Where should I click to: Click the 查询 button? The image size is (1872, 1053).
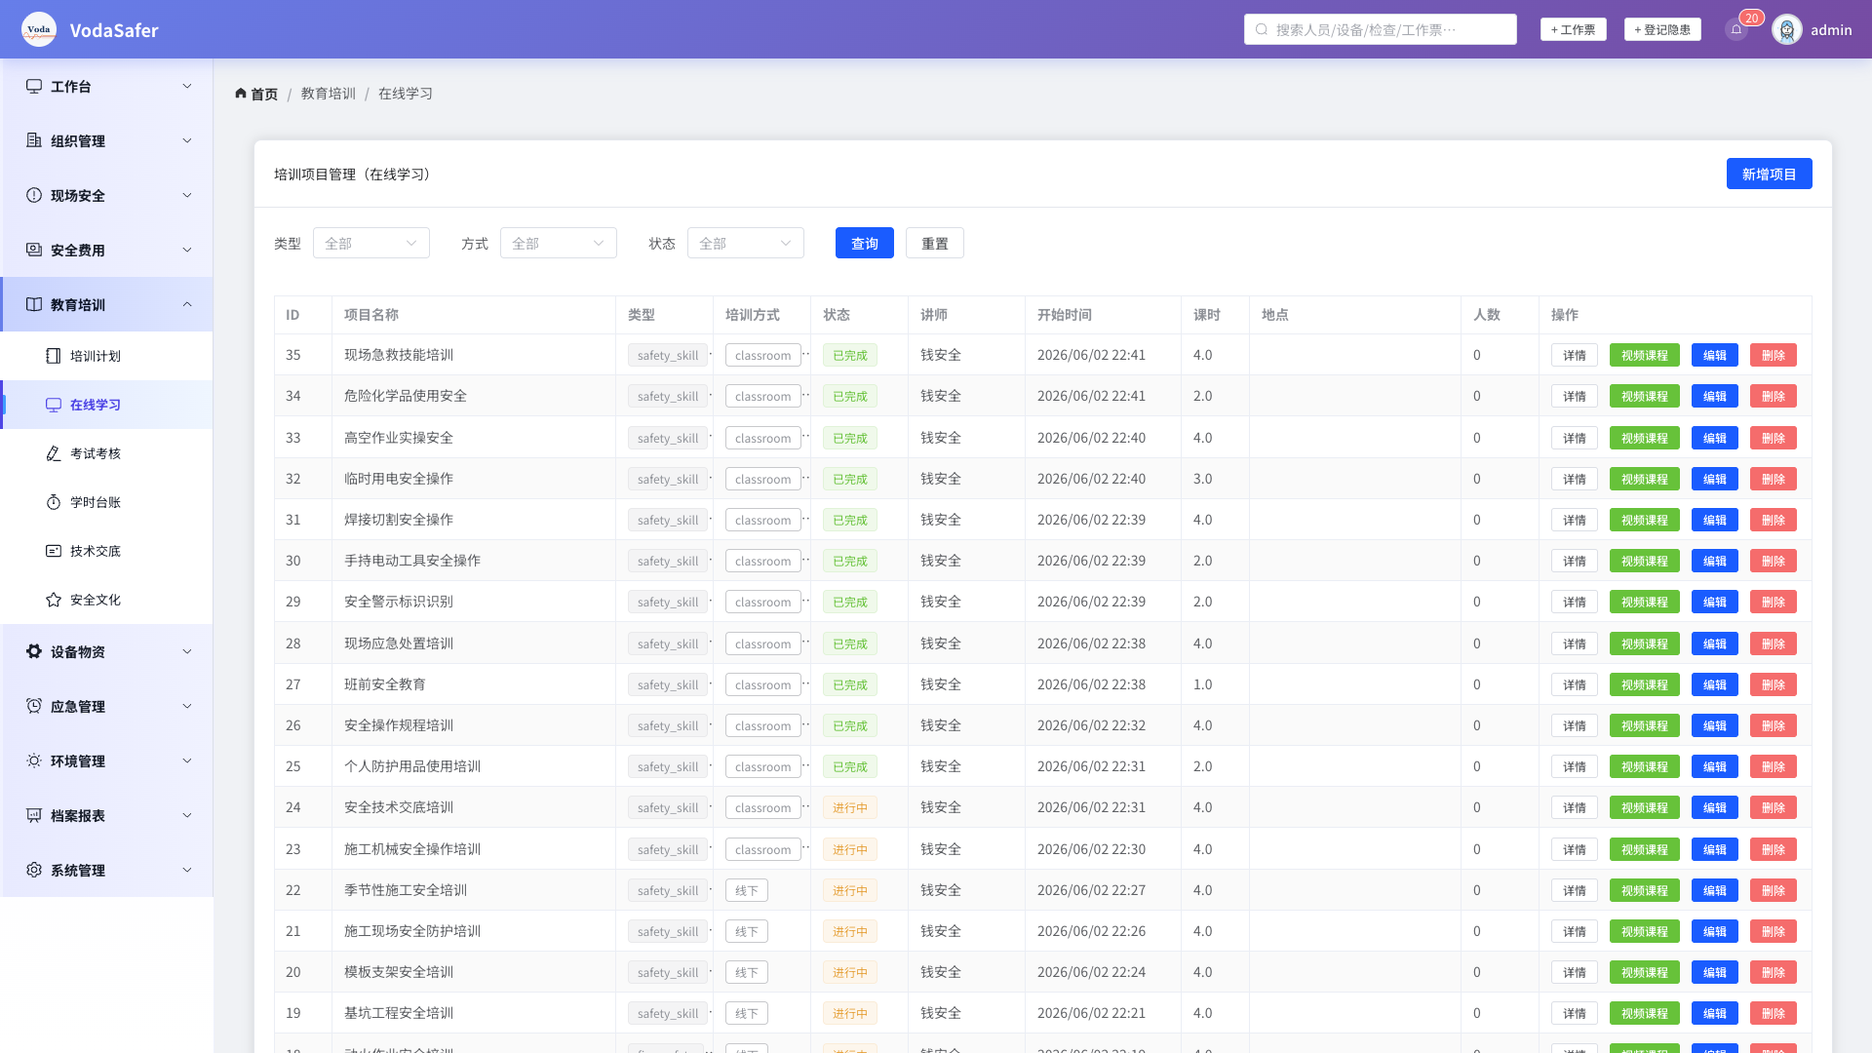[865, 243]
